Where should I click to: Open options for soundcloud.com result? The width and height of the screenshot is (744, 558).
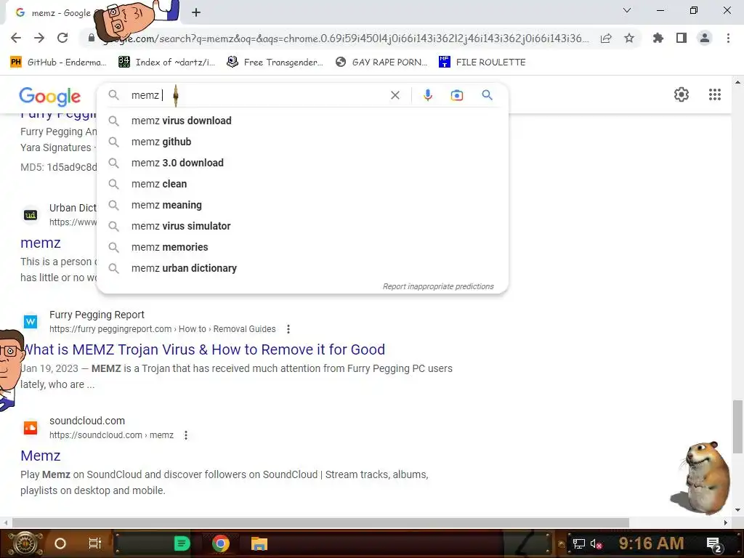pos(186,435)
